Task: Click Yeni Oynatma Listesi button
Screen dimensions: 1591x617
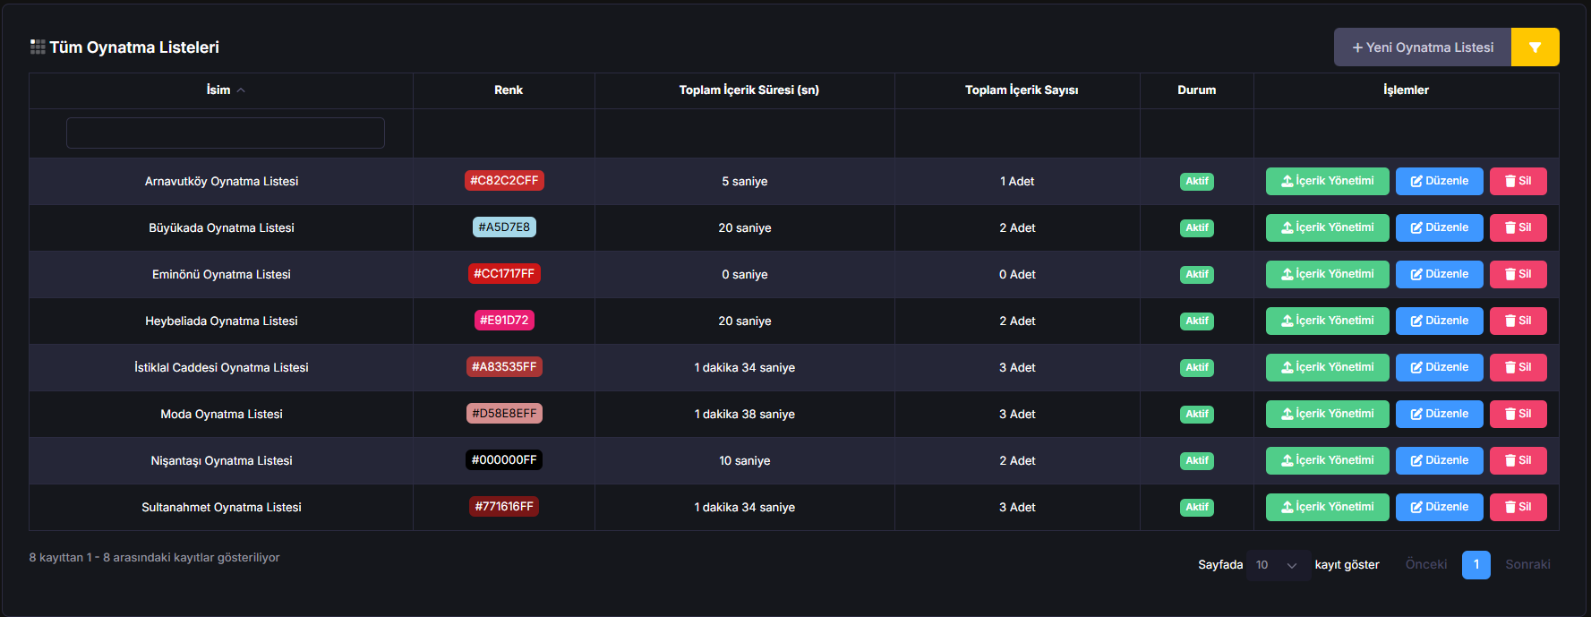Action: click(1422, 47)
